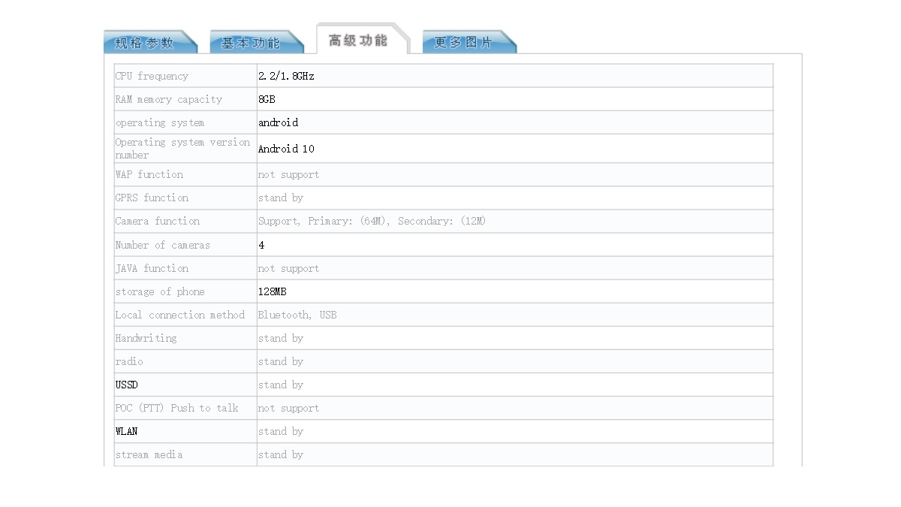The image size is (901, 507).
Task: Select the 高级功能 tab
Action: click(358, 41)
